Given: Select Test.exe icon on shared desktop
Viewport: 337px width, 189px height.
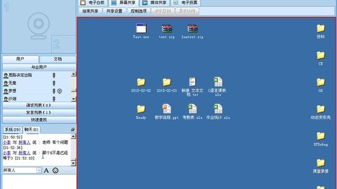Looking at the screenshot, I should (141, 31).
